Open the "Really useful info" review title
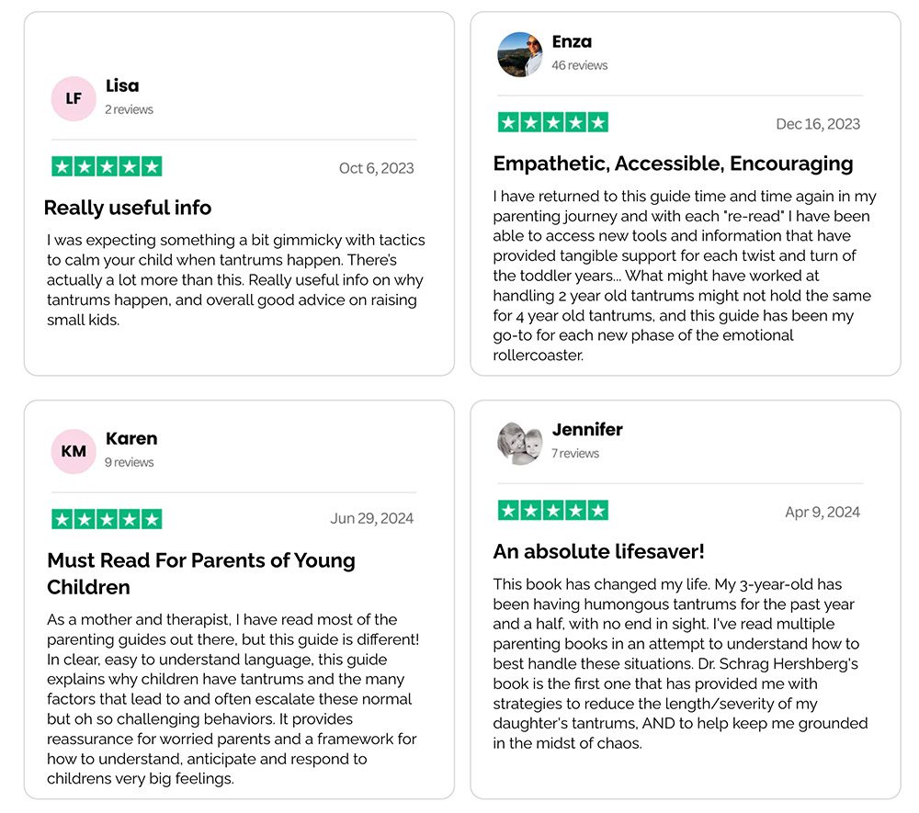Screen dimensions: 919x813 click(x=128, y=208)
